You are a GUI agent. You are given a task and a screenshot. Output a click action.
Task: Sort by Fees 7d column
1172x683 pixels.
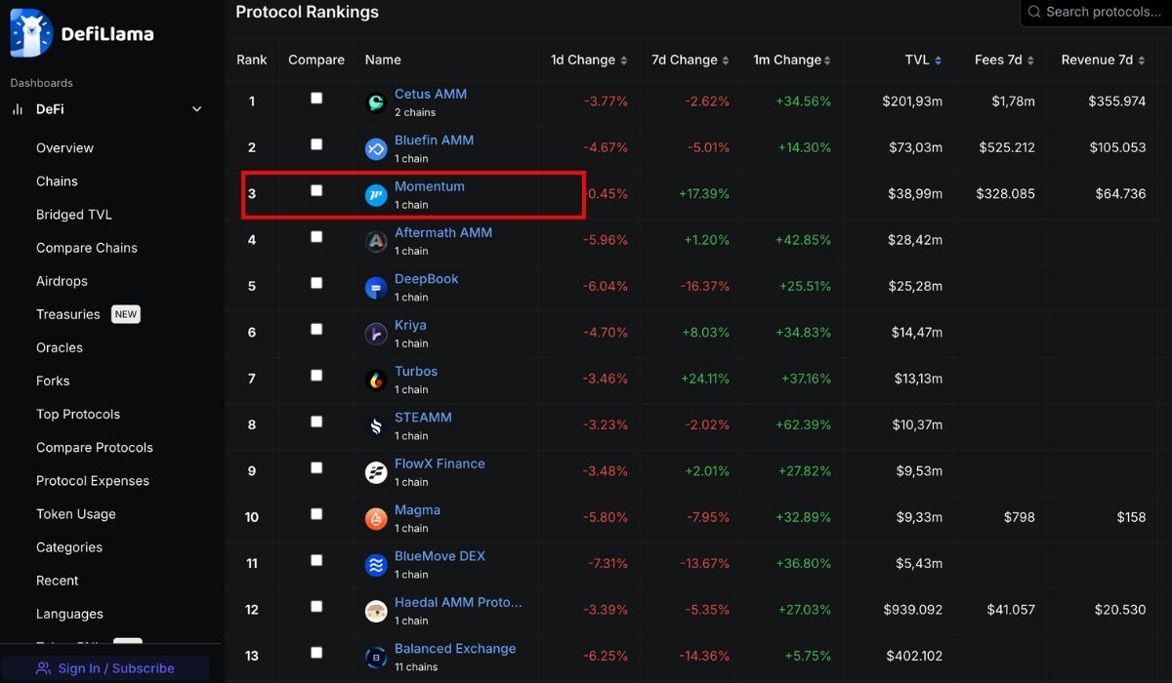[x=1005, y=60]
